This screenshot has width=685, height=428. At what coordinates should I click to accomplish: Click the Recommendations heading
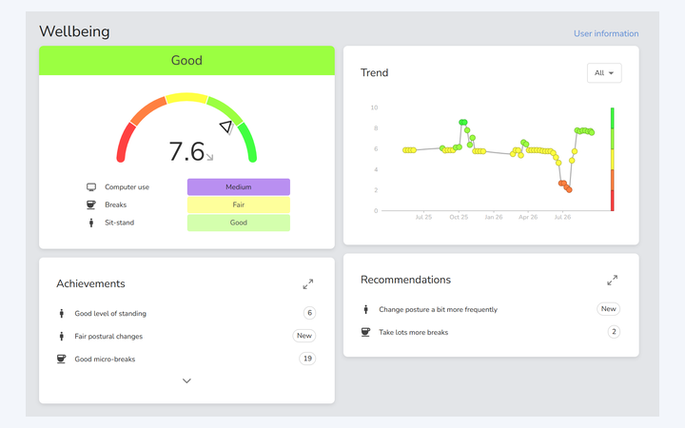(x=406, y=280)
